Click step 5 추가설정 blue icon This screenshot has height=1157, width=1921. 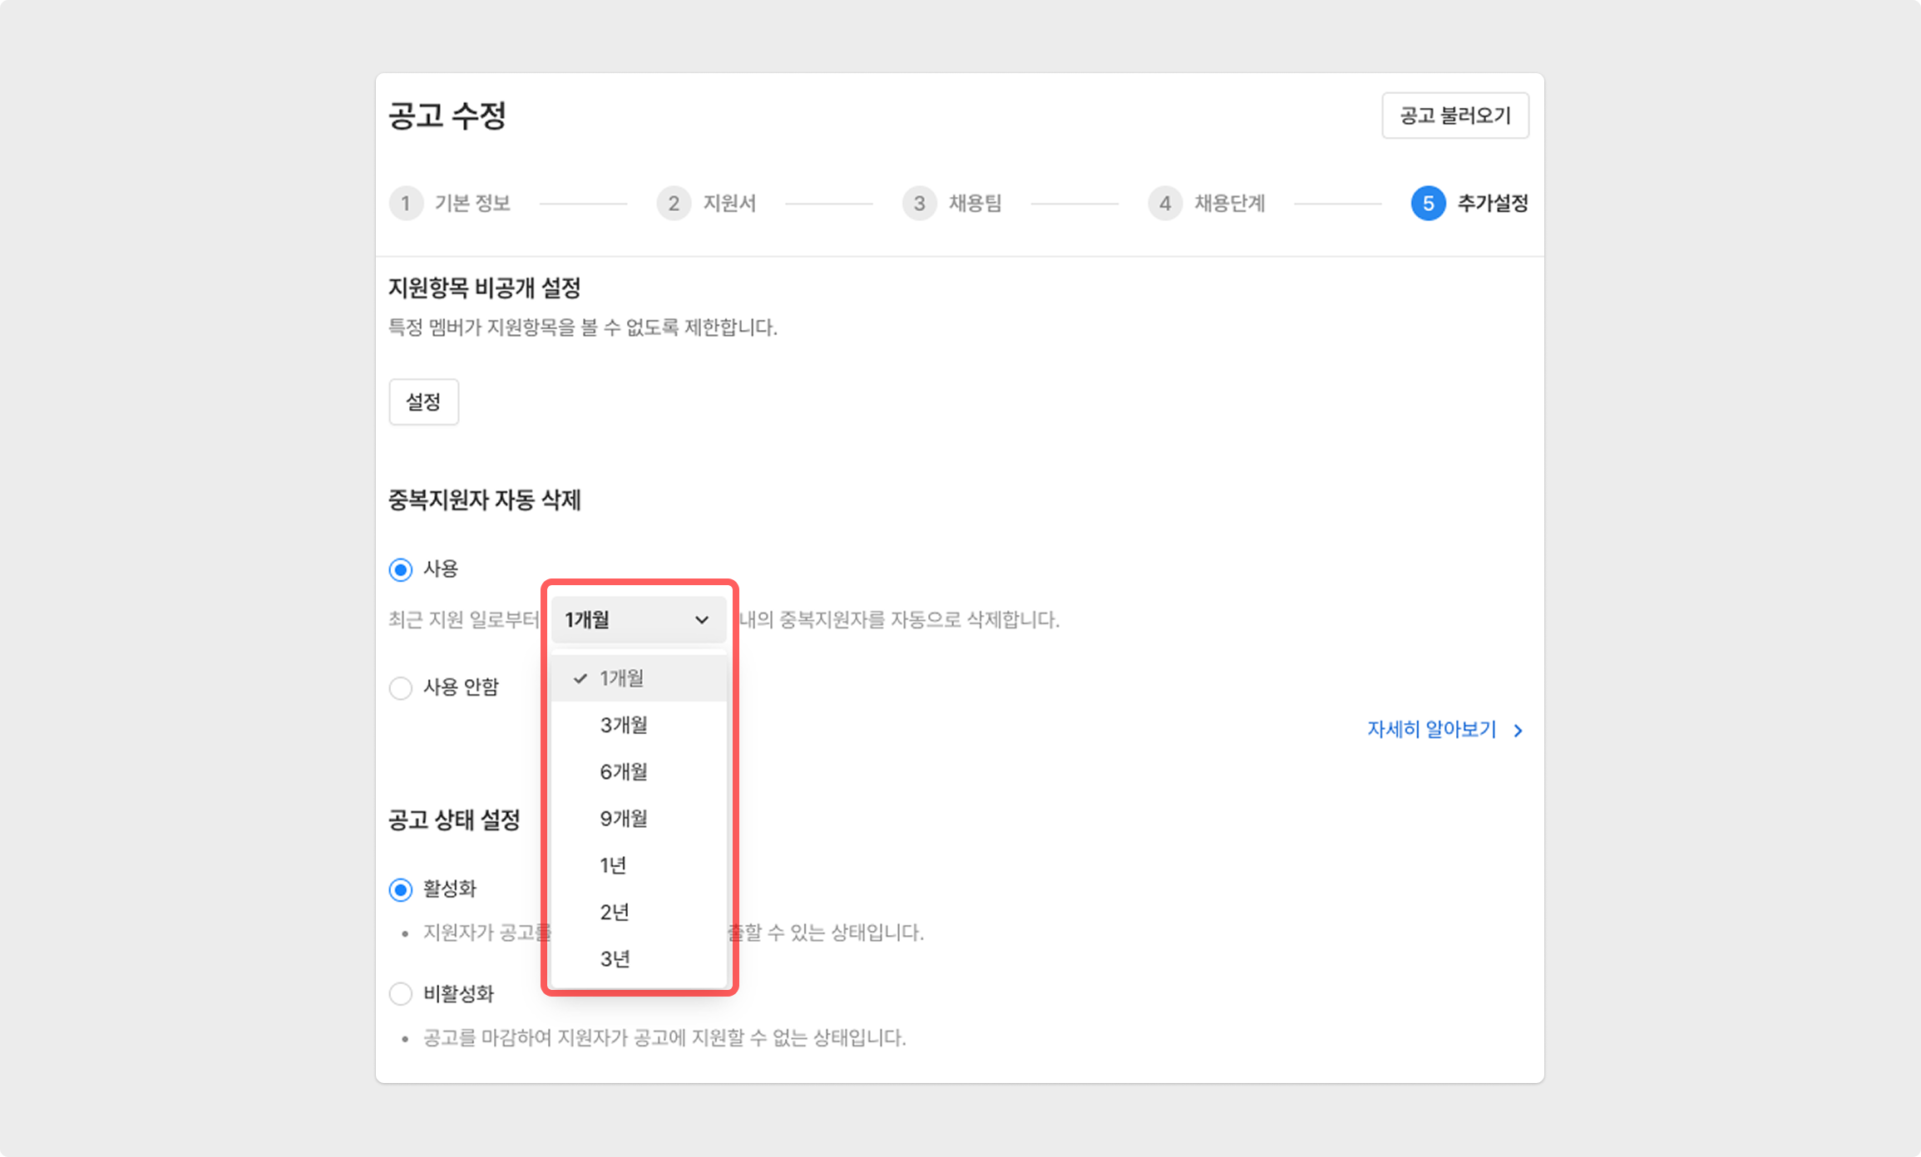point(1428,204)
